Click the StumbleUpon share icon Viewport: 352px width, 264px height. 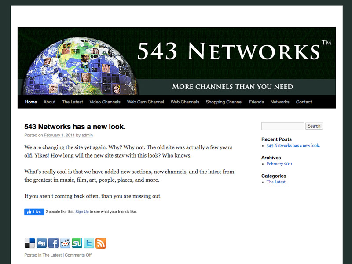[77, 243]
